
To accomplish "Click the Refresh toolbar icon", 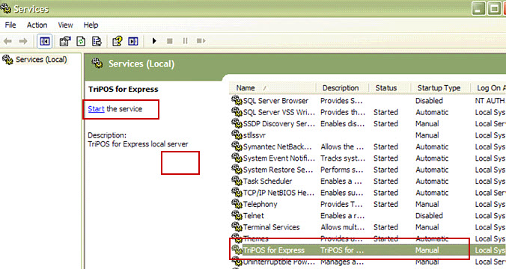I will click(81, 41).
